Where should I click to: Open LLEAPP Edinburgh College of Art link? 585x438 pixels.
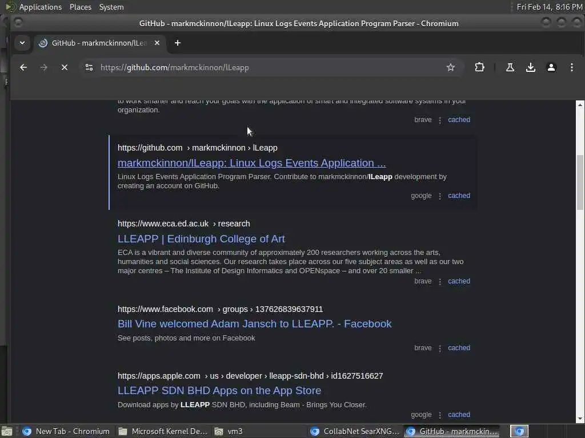tap(201, 239)
